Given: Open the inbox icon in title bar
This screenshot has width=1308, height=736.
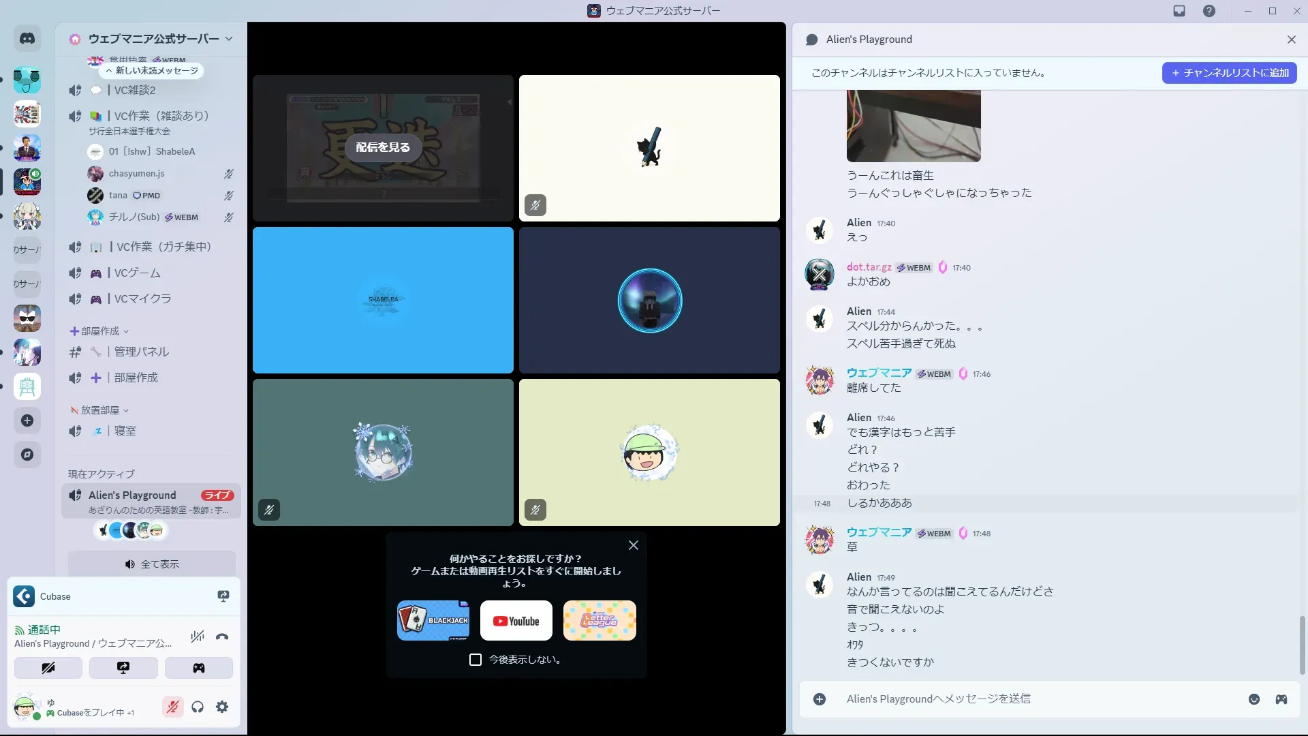Looking at the screenshot, I should [x=1179, y=11].
